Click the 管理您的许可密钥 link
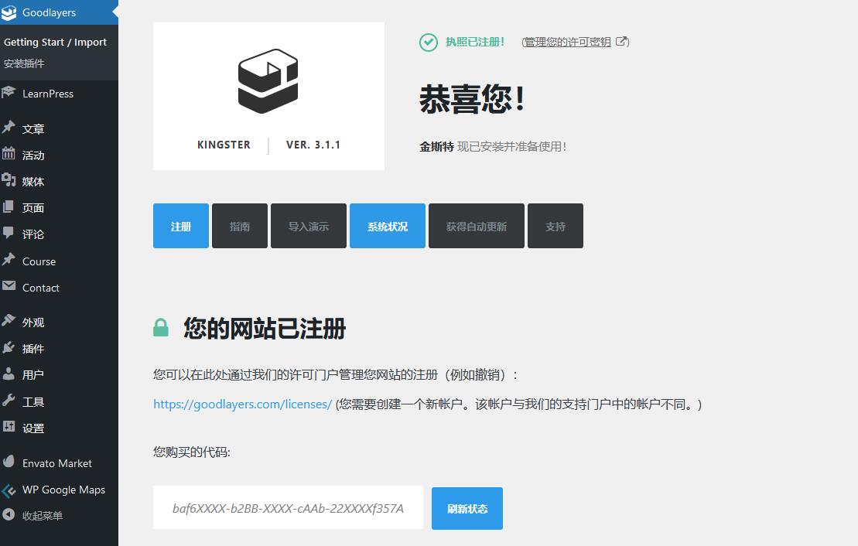Viewport: 858px width, 546px height. point(567,42)
